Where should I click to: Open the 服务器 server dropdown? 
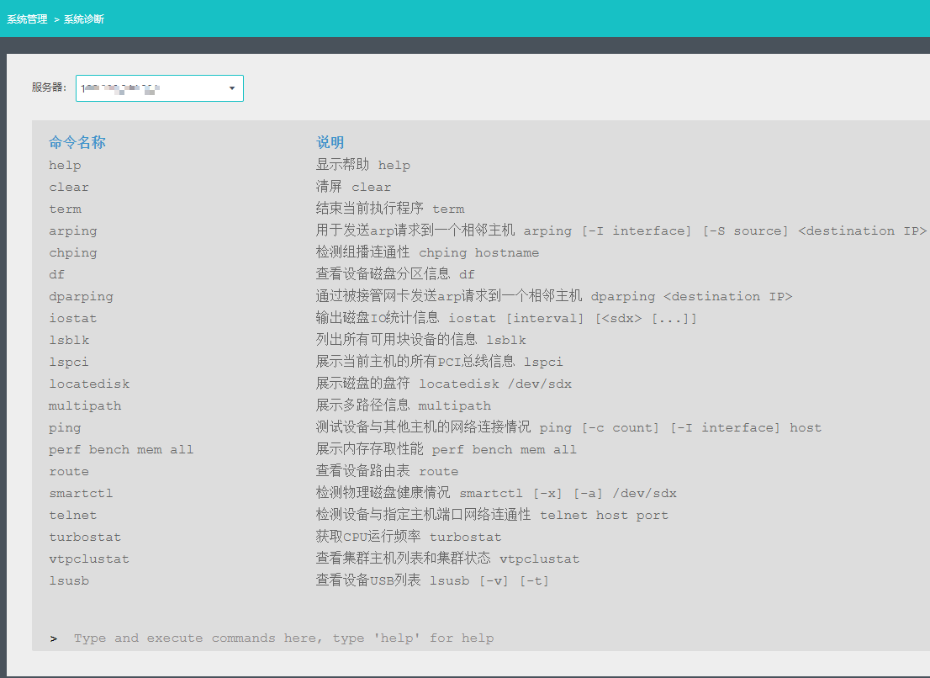[160, 88]
